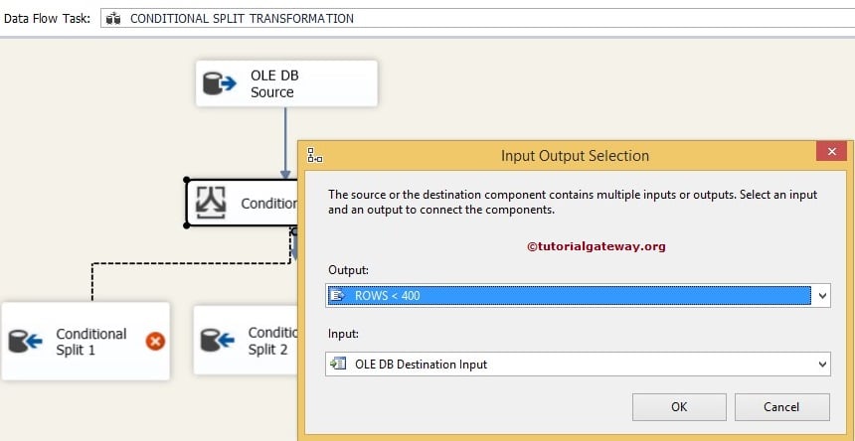Viewport: 855px width, 441px height.
Task: Open the Input dropdown arrow
Action: (822, 364)
